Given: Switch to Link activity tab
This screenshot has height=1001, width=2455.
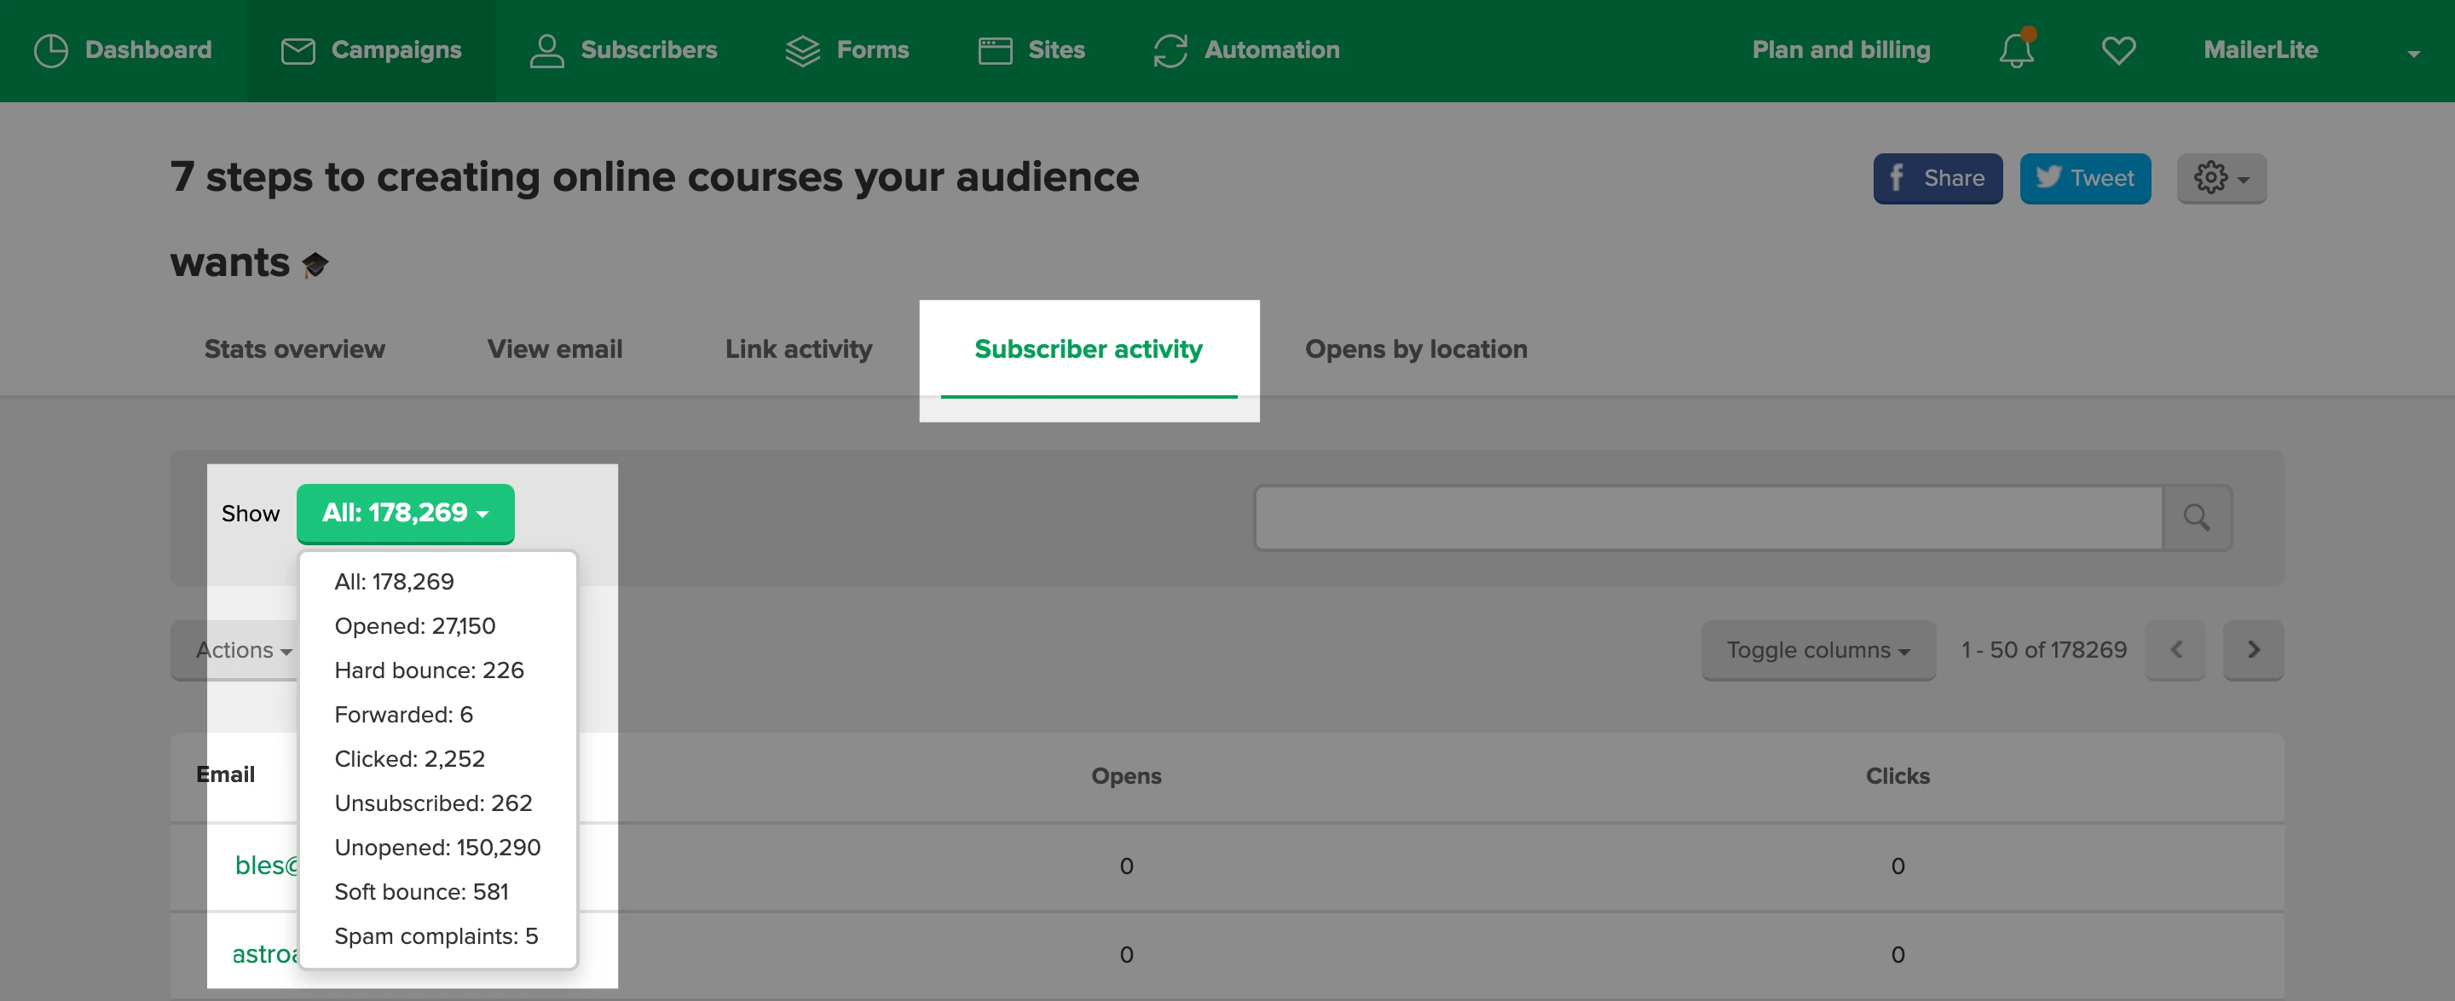Looking at the screenshot, I should coord(798,348).
